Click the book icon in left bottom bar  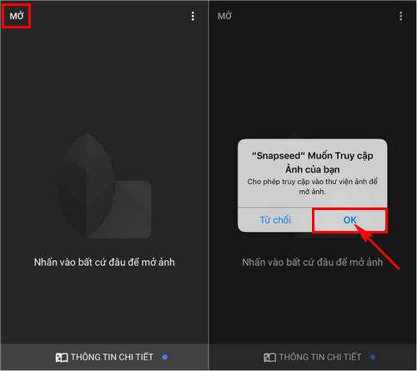point(62,358)
